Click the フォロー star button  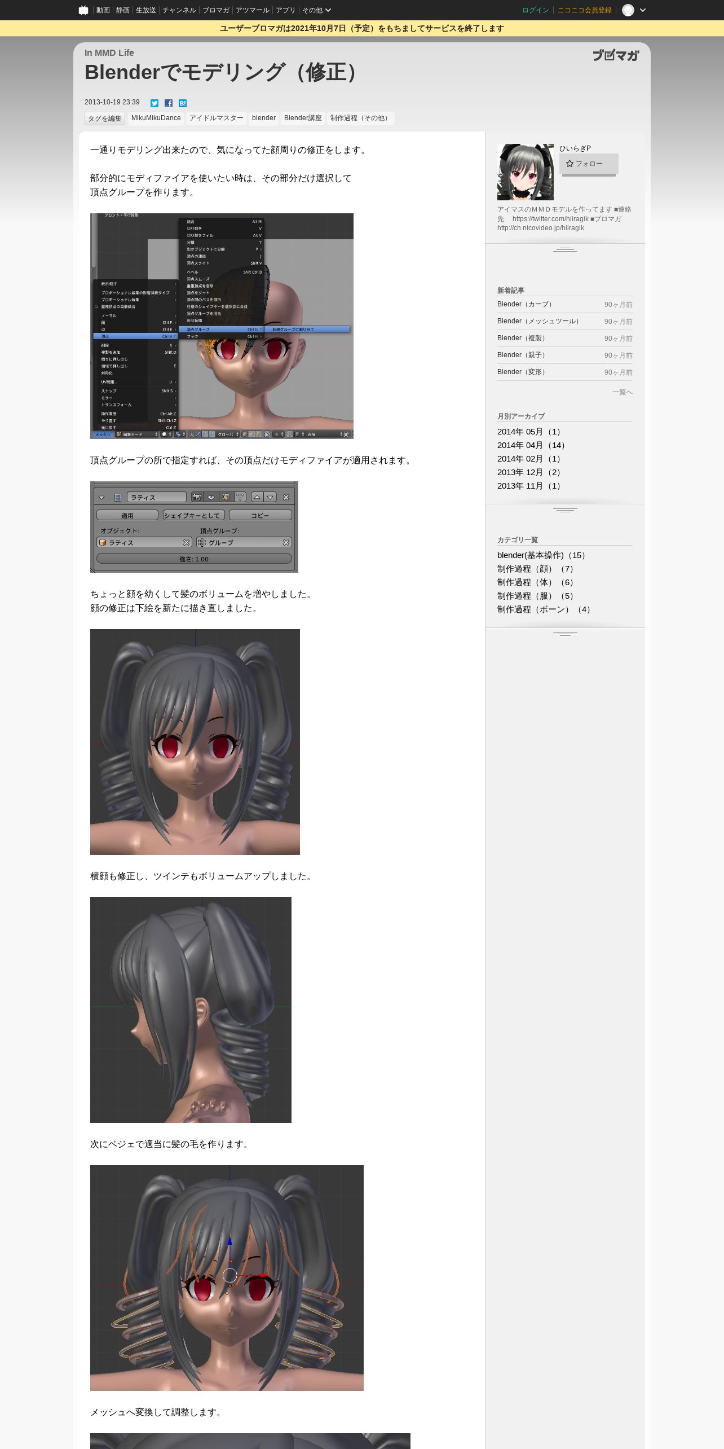[589, 164]
